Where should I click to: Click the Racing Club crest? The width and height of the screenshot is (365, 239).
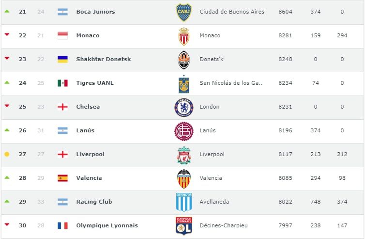click(183, 202)
